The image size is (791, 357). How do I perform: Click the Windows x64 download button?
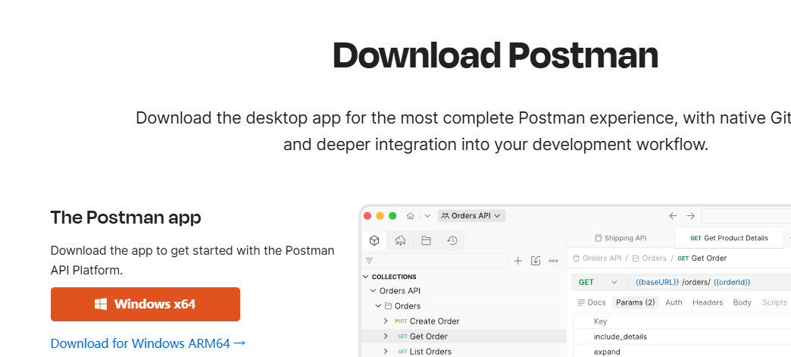(x=145, y=305)
